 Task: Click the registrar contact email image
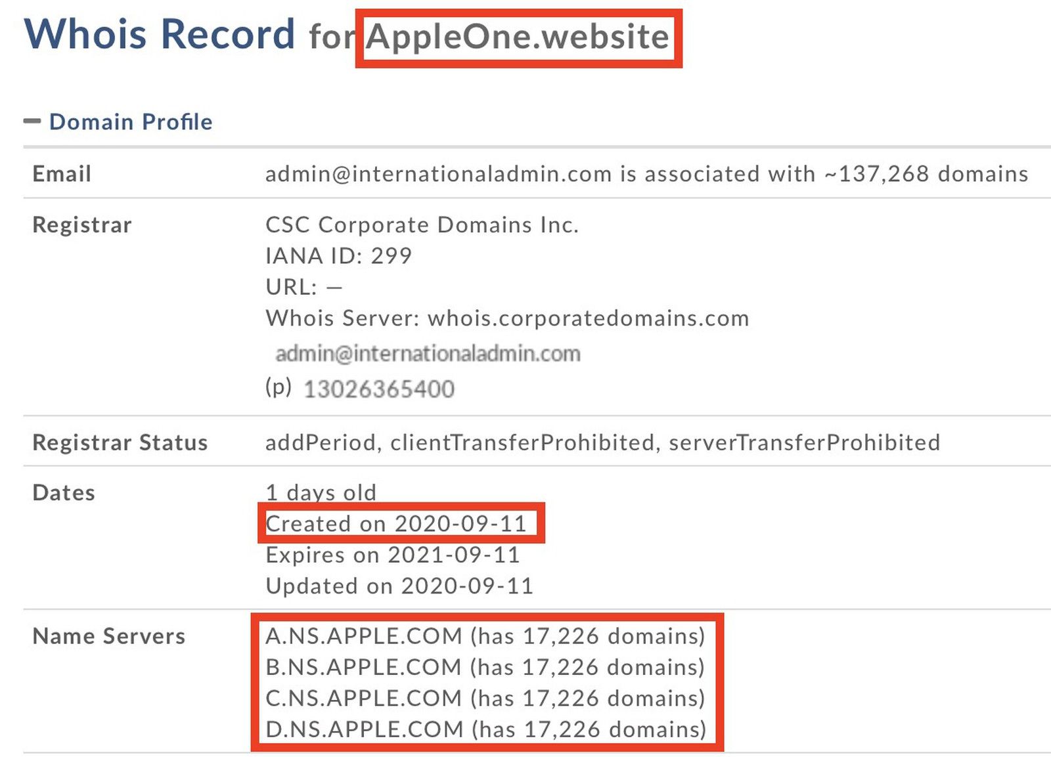[x=428, y=354]
